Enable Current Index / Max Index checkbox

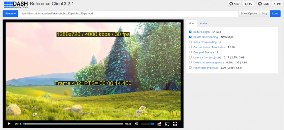(x=190, y=47)
